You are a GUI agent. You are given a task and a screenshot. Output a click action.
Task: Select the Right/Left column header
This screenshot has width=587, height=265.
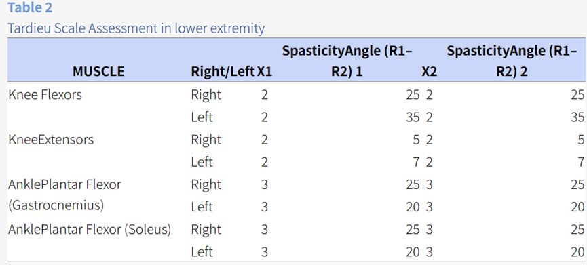tap(223, 71)
